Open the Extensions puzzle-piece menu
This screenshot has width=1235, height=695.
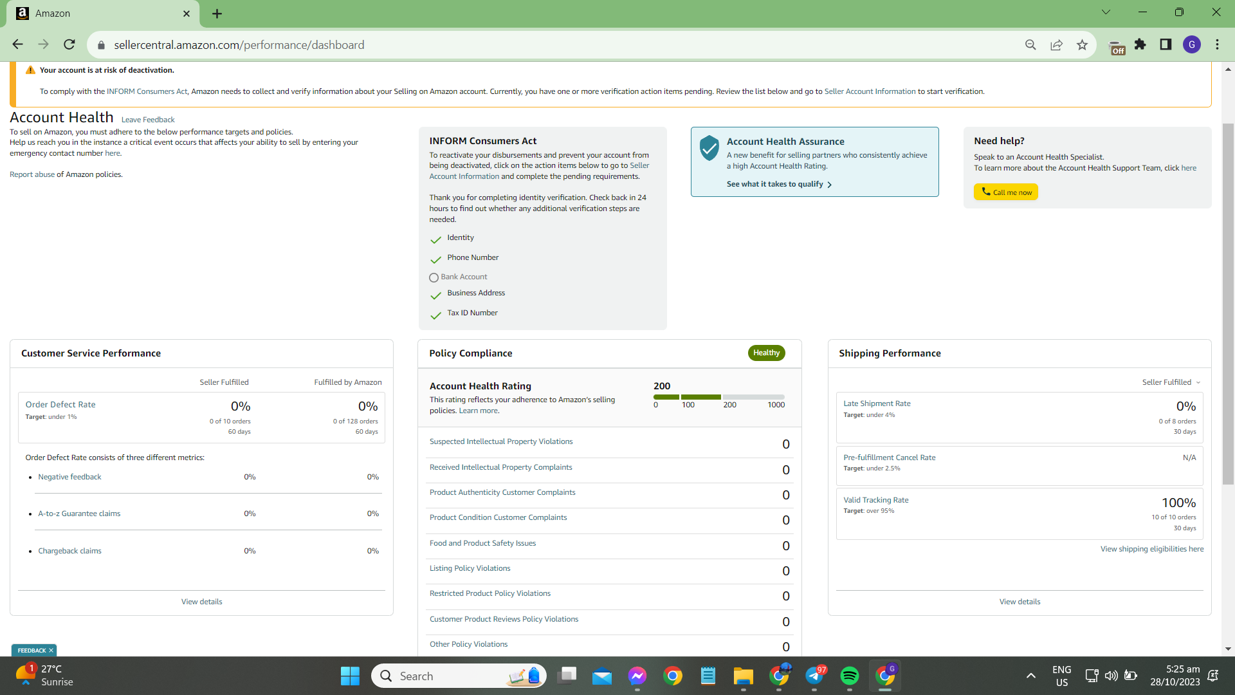pyautogui.click(x=1140, y=44)
